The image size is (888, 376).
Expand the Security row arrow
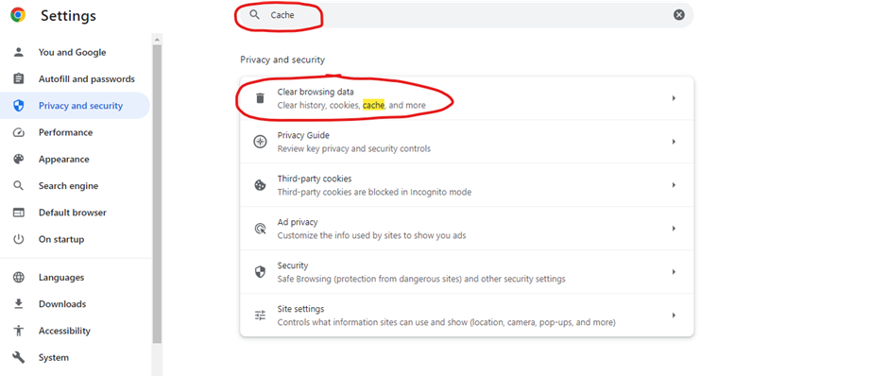674,272
